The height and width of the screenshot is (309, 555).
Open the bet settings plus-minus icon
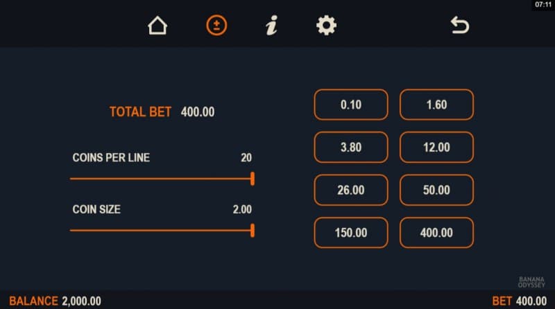click(x=216, y=26)
